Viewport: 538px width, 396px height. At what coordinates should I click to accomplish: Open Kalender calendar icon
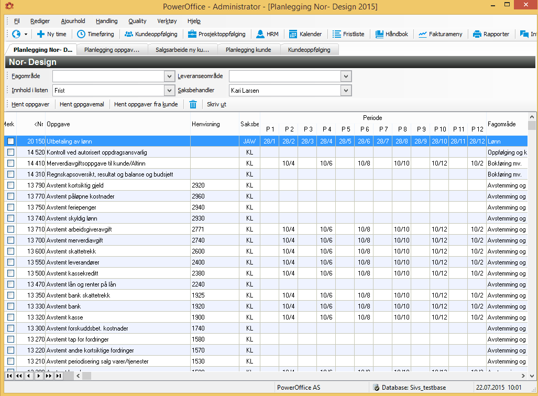(x=293, y=34)
